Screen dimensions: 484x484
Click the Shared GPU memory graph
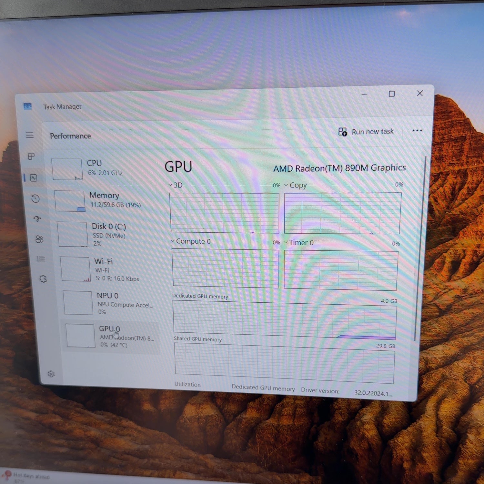284,363
